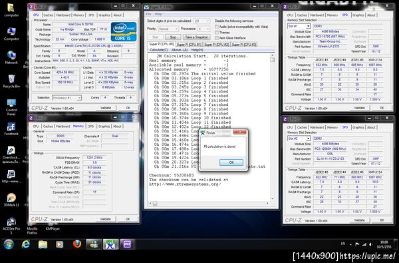Image resolution: width=399 pixels, height=263 pixels.
Task: Open the Network desktop icon
Action: point(11,57)
